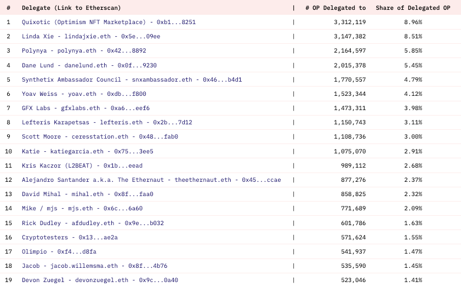Select the value 1,473,311 for GFX Labs

(x=350, y=108)
